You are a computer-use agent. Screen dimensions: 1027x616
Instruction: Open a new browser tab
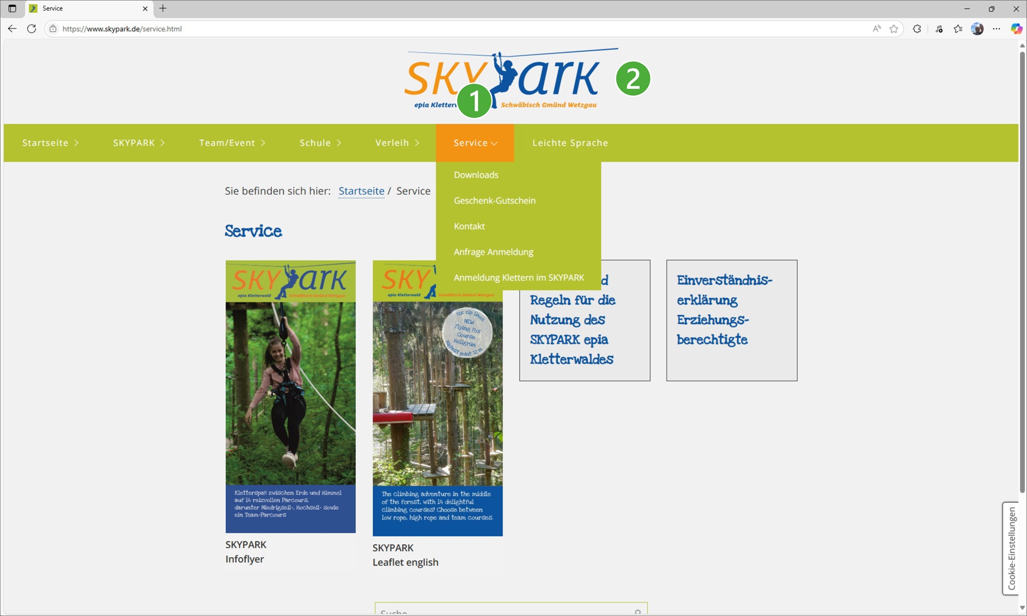click(x=163, y=9)
